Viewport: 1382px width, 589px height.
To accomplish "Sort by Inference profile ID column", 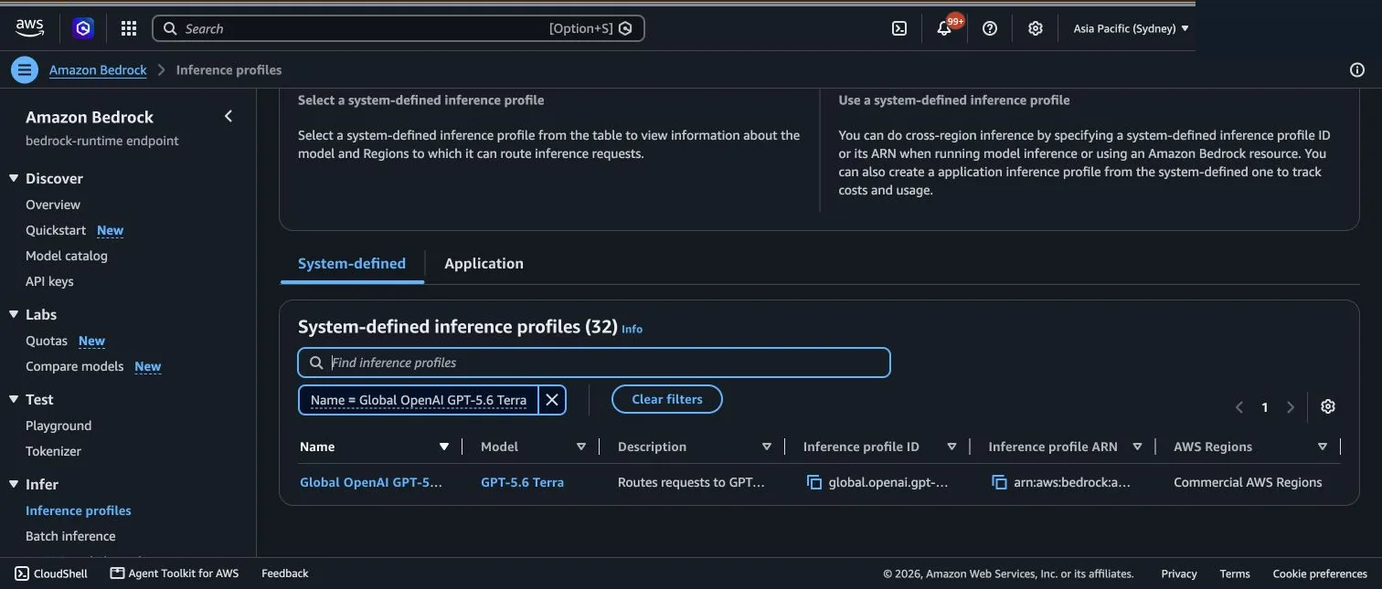I will click(x=951, y=447).
